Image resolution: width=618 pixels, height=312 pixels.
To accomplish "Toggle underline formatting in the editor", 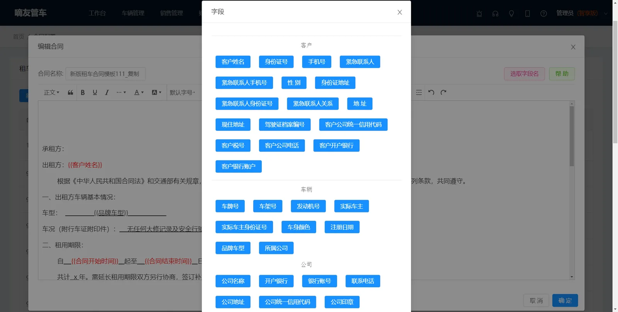I will (x=95, y=92).
